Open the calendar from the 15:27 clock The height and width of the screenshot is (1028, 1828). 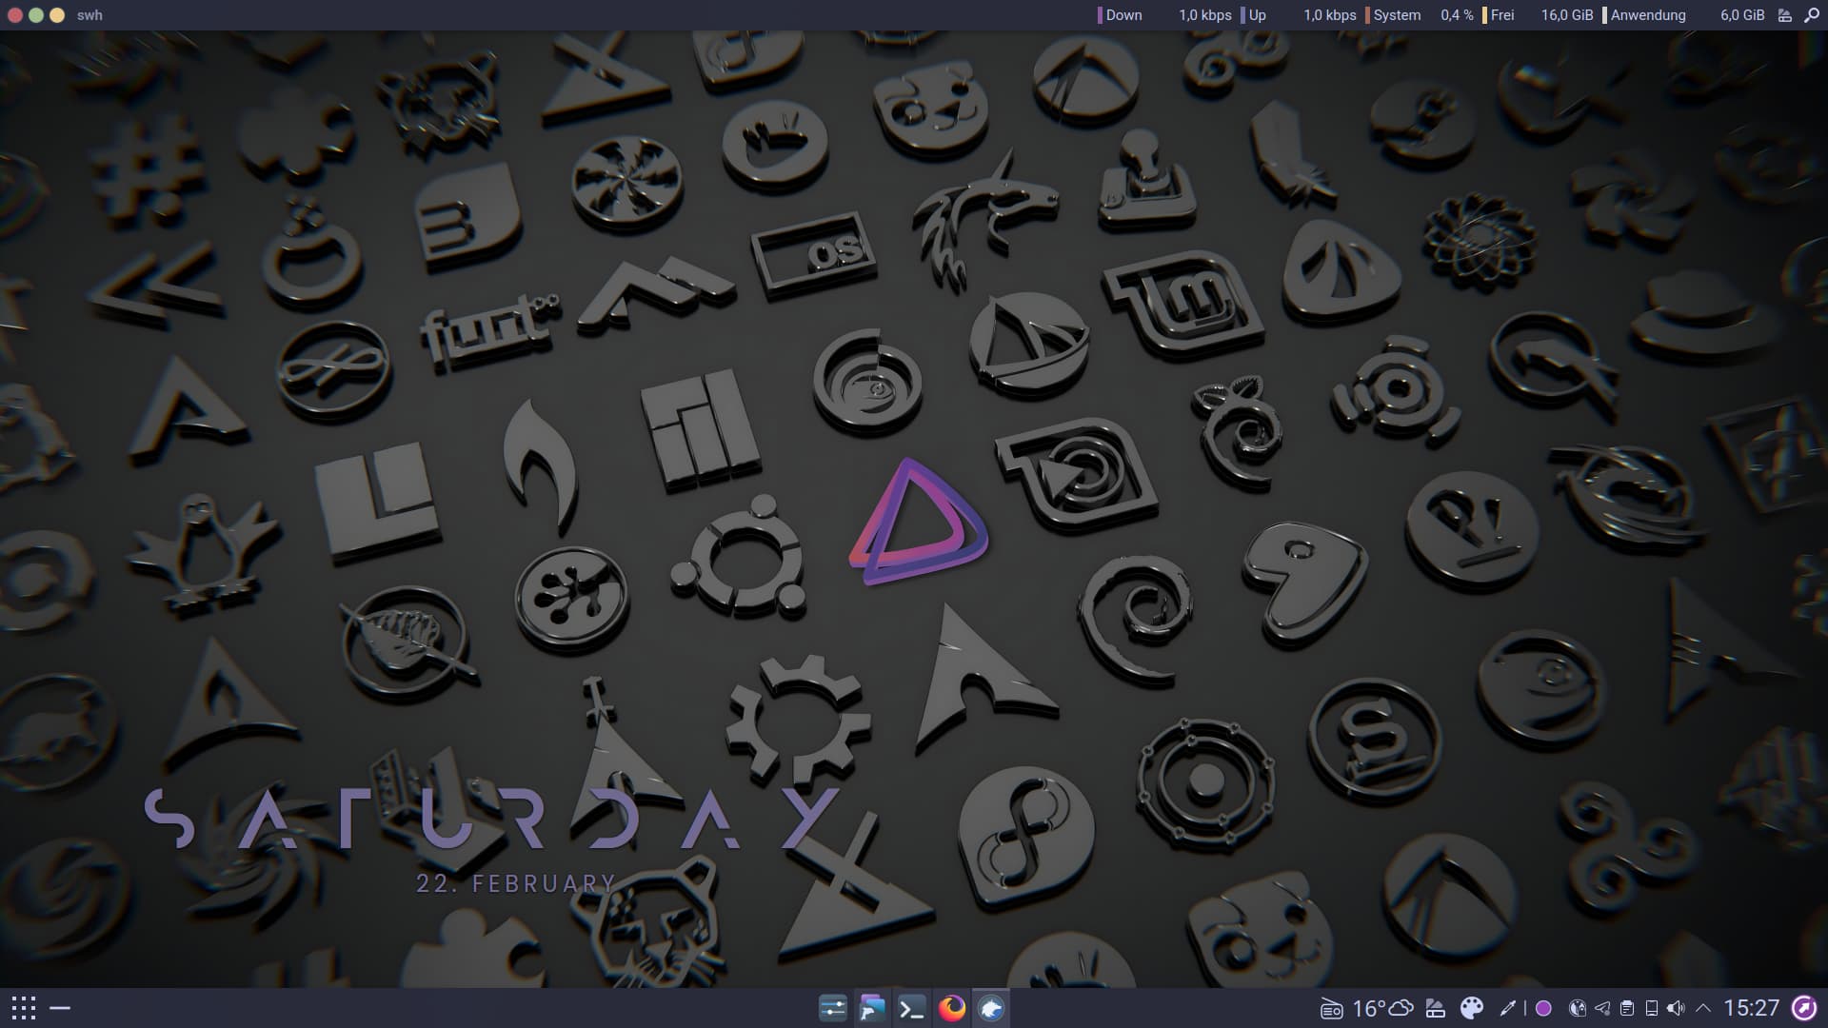point(1751,1008)
